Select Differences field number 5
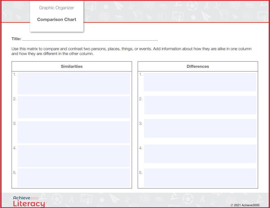Image resolution: width=270 pixels, height=208 pixels. pyautogui.click(x=200, y=178)
